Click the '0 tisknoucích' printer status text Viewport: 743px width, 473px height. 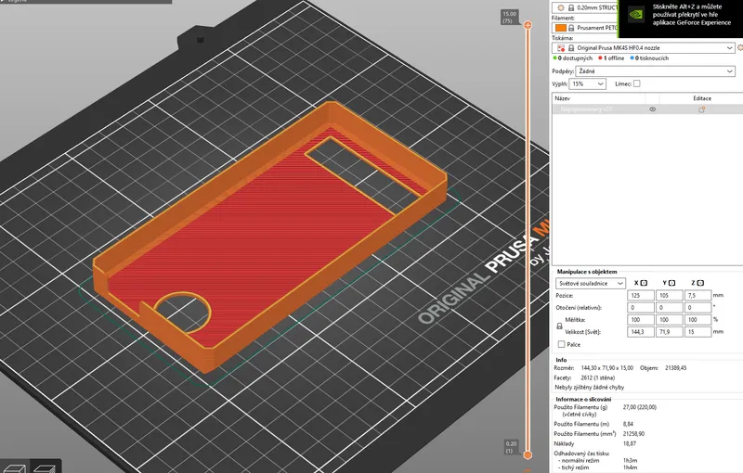(x=652, y=58)
